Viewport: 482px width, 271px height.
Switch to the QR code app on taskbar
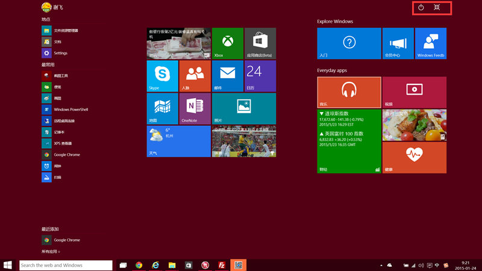[238, 265]
